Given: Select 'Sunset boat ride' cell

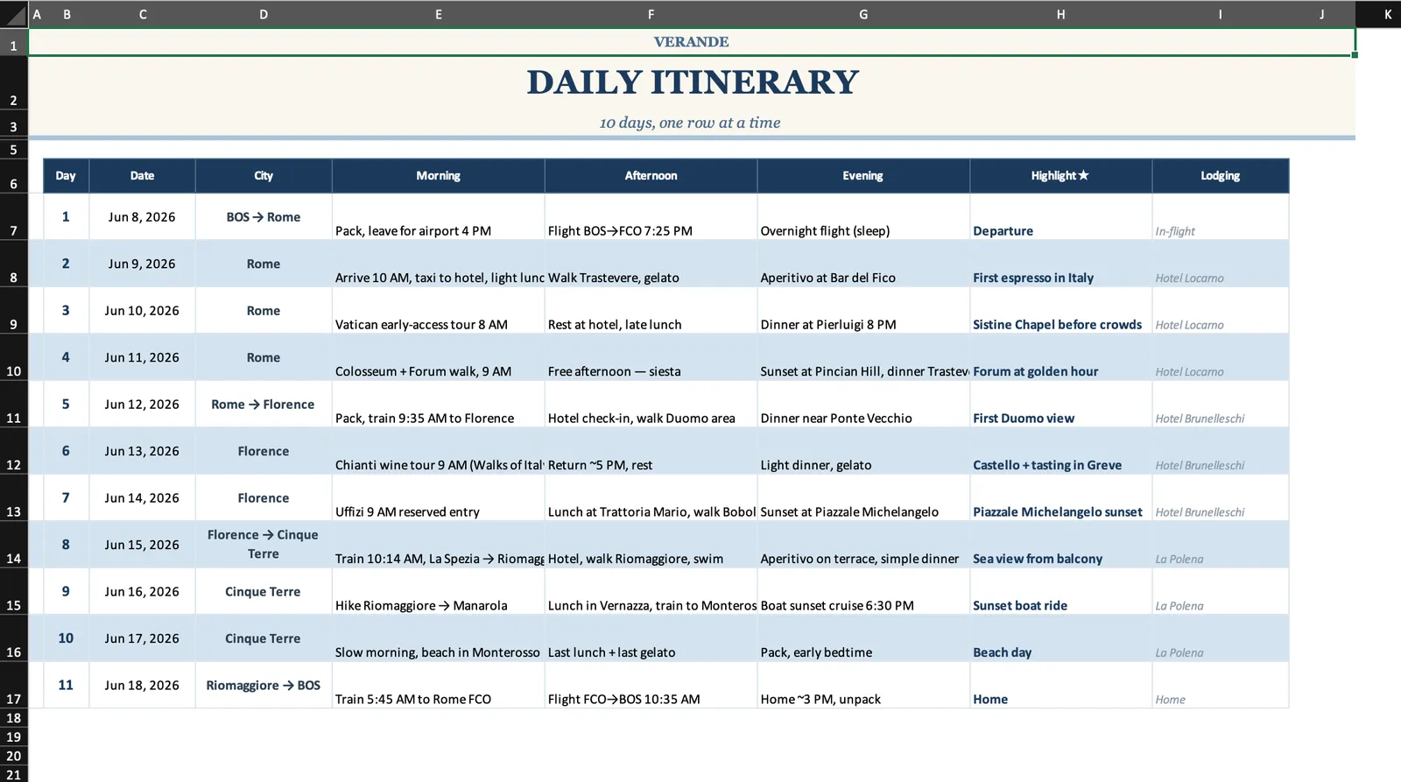Looking at the screenshot, I should 1060,592.
